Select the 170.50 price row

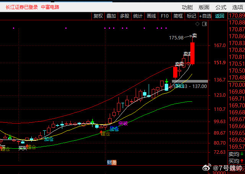(x=237, y=71)
